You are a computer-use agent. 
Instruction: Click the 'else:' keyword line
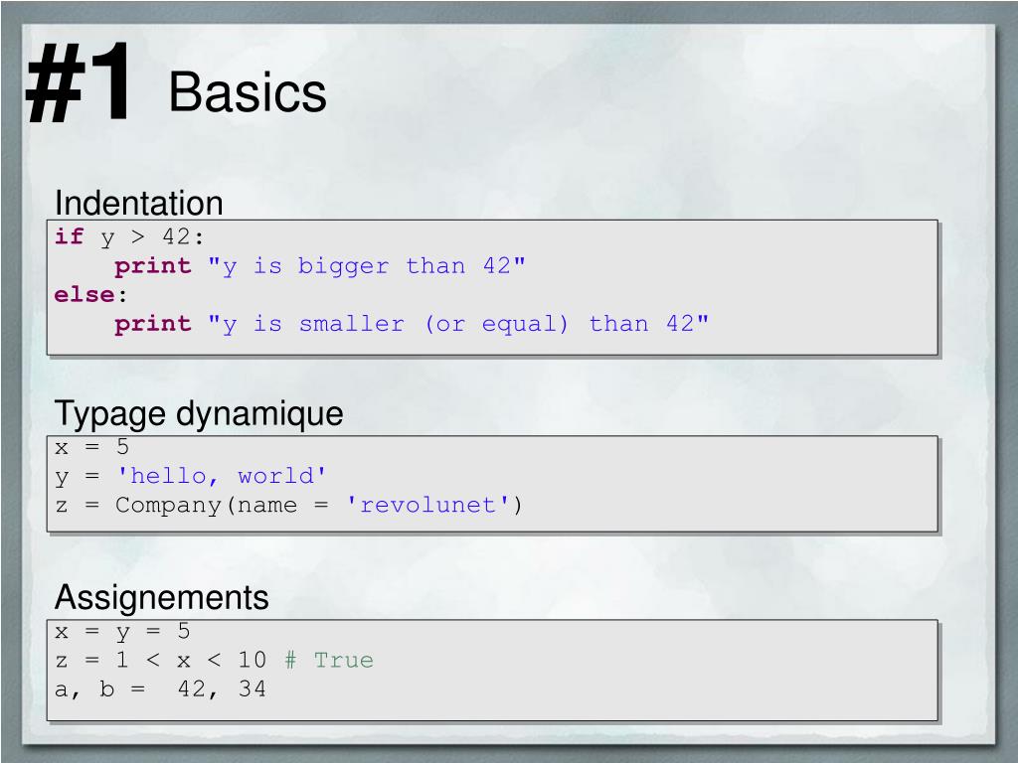click(x=90, y=294)
